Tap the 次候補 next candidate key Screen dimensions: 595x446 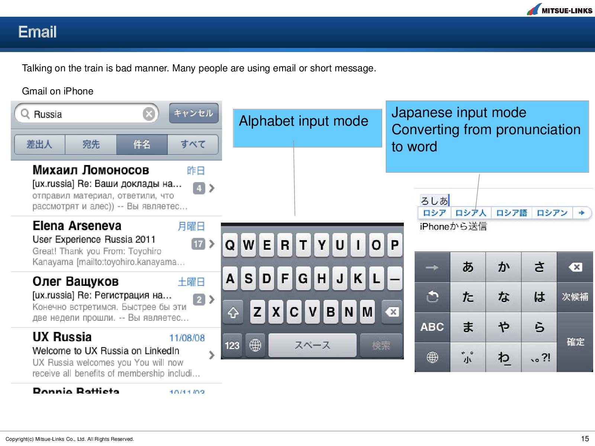click(575, 297)
